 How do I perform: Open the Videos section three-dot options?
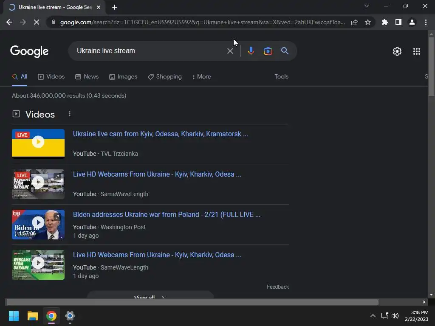tap(70, 114)
